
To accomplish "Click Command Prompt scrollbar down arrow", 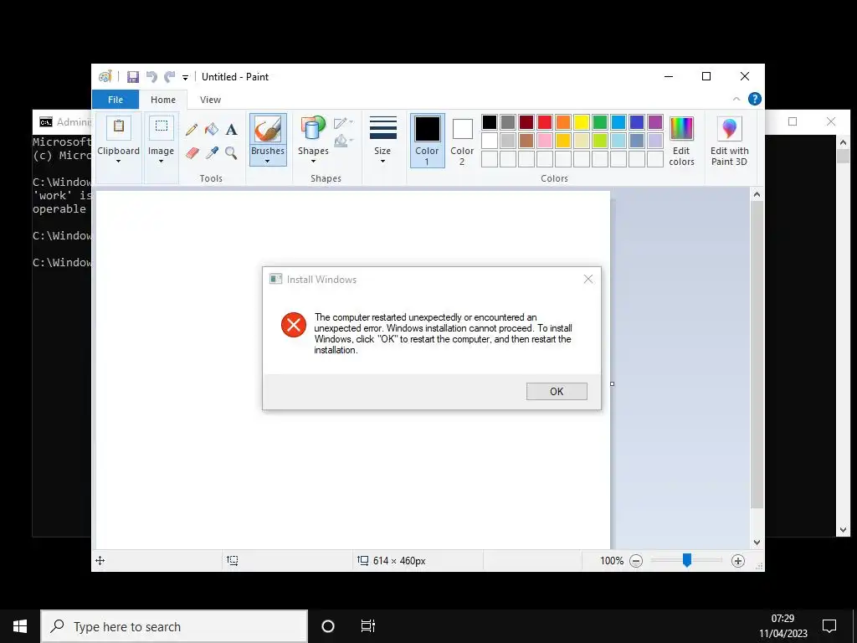I will [x=843, y=530].
